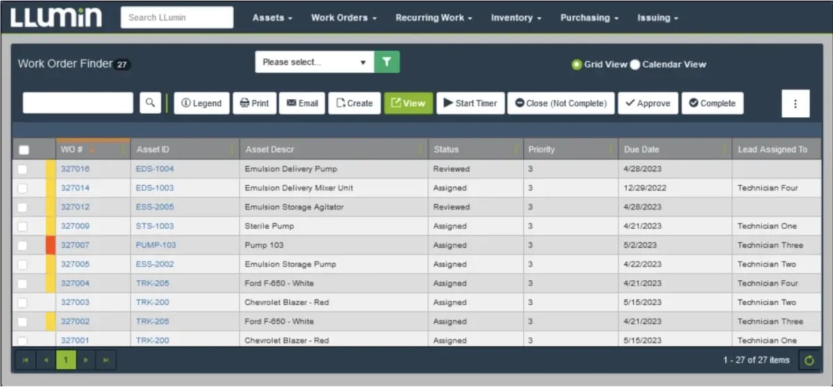Select page 1 in pager

[66, 360]
